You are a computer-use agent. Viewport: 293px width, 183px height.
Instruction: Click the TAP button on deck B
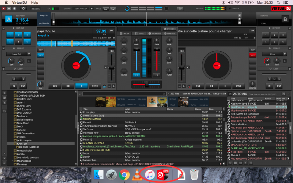[x=252, y=31]
